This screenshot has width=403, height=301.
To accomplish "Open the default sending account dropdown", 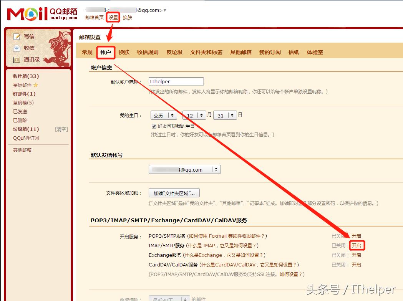I will [x=184, y=169].
